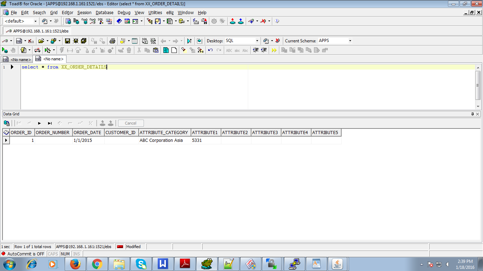
Task: Open the Utilities menu
Action: (155, 13)
